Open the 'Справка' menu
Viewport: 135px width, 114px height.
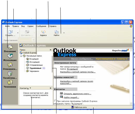coord(53,26)
